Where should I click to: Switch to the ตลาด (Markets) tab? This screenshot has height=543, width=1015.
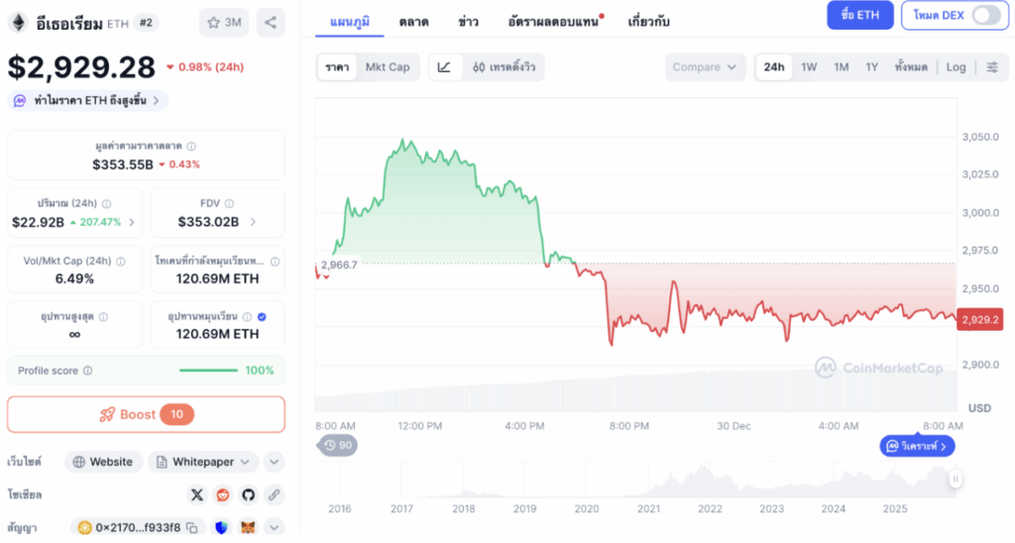tap(413, 21)
